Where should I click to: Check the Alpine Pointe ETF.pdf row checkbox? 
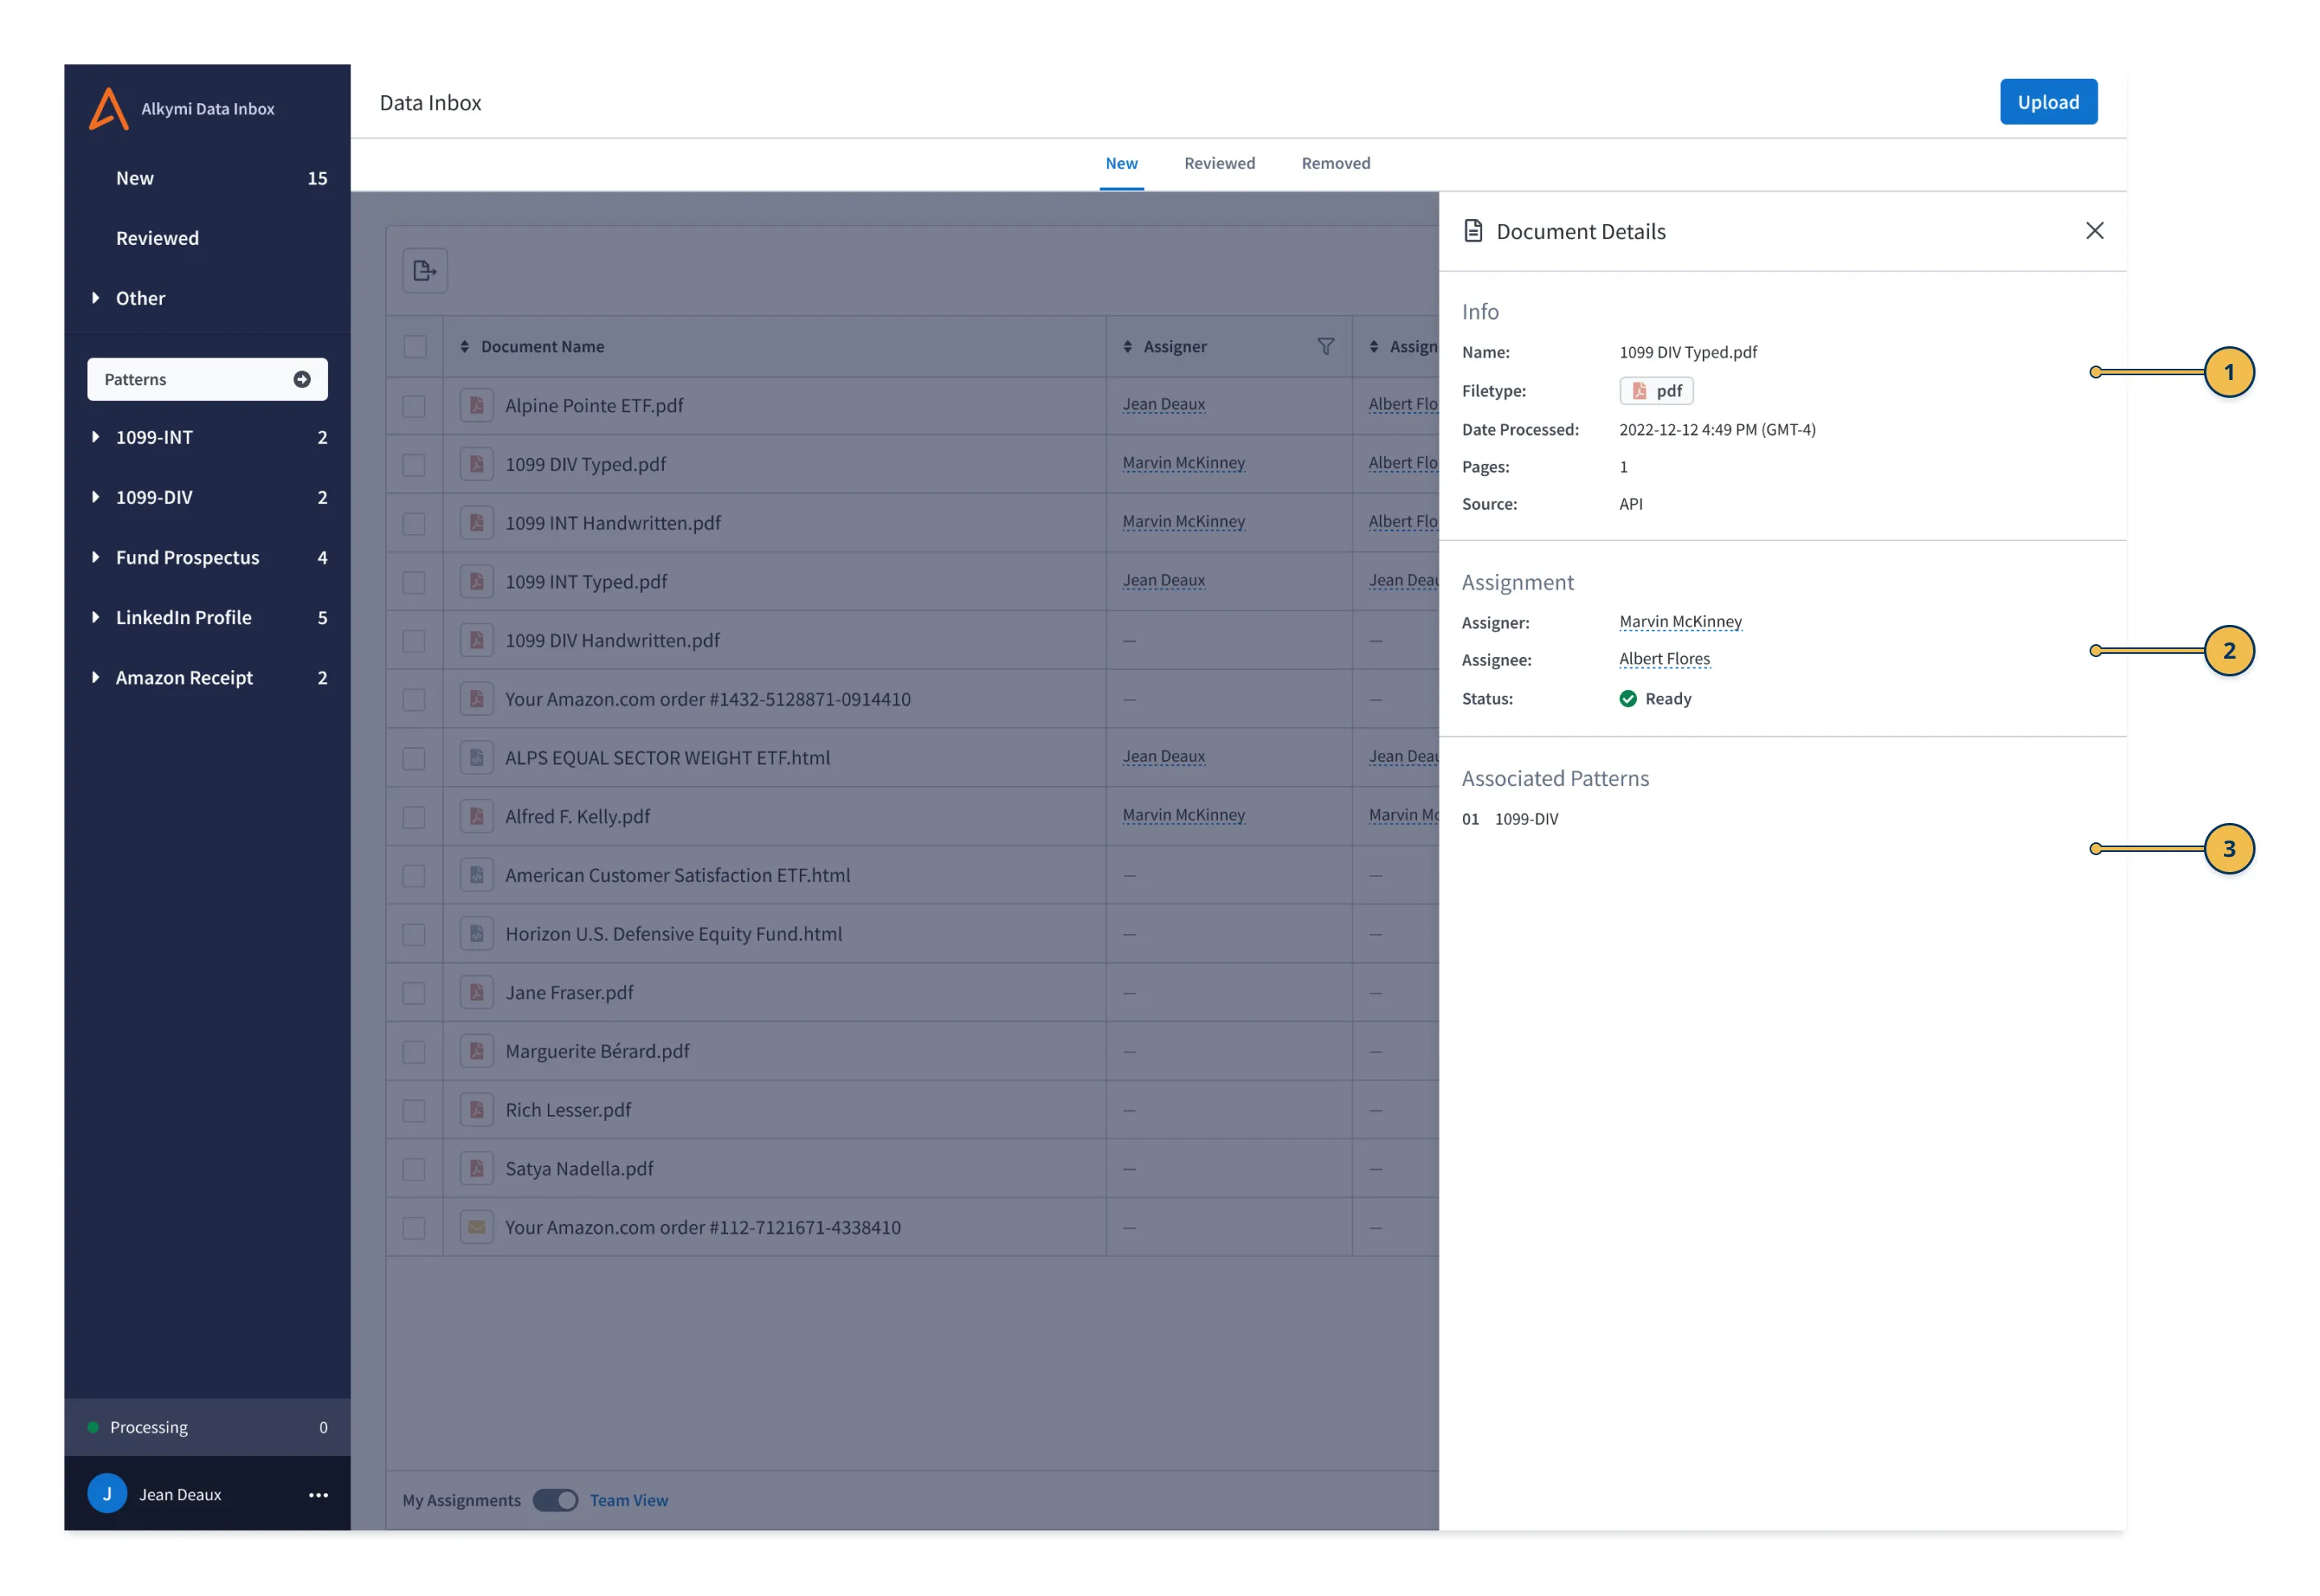tap(413, 406)
